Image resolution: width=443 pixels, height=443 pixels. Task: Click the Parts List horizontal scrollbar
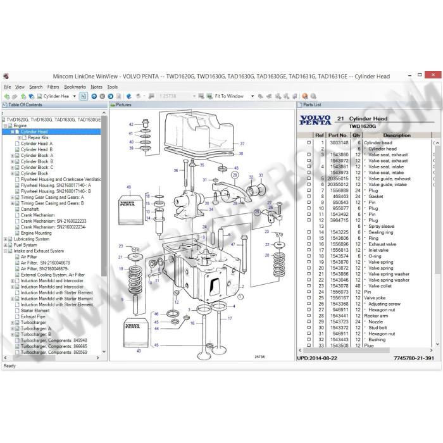(x=346, y=351)
